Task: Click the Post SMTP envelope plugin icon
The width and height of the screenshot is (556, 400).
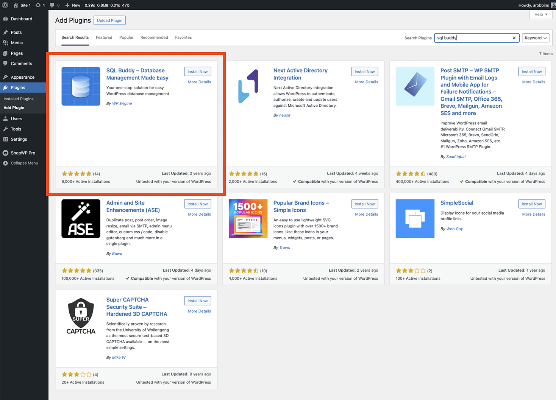Action: point(415,86)
